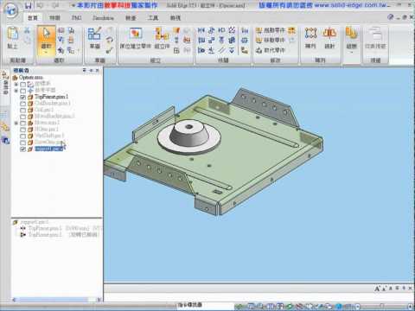
Task: Click the Undo icon in quick access toolbar
Action: [x=40, y=5]
